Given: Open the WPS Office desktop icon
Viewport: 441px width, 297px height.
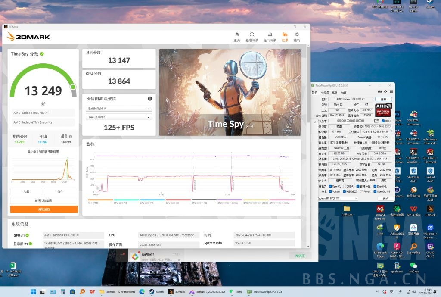Looking at the screenshot, I should coord(413,211).
